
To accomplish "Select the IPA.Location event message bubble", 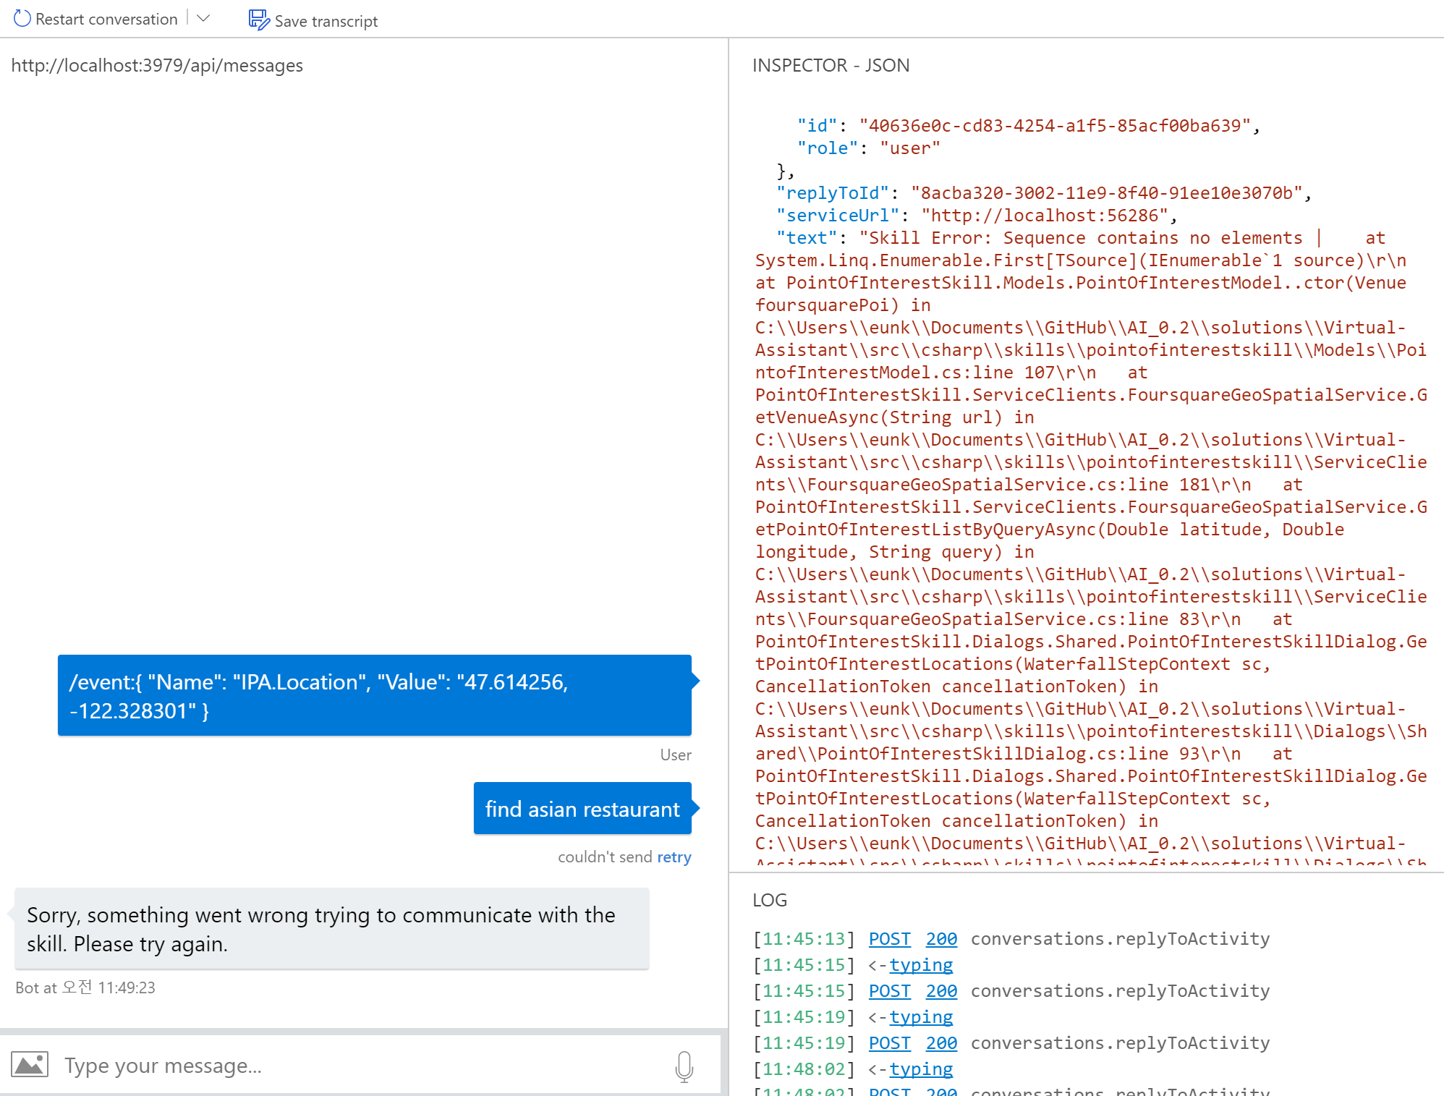I will 374,696.
